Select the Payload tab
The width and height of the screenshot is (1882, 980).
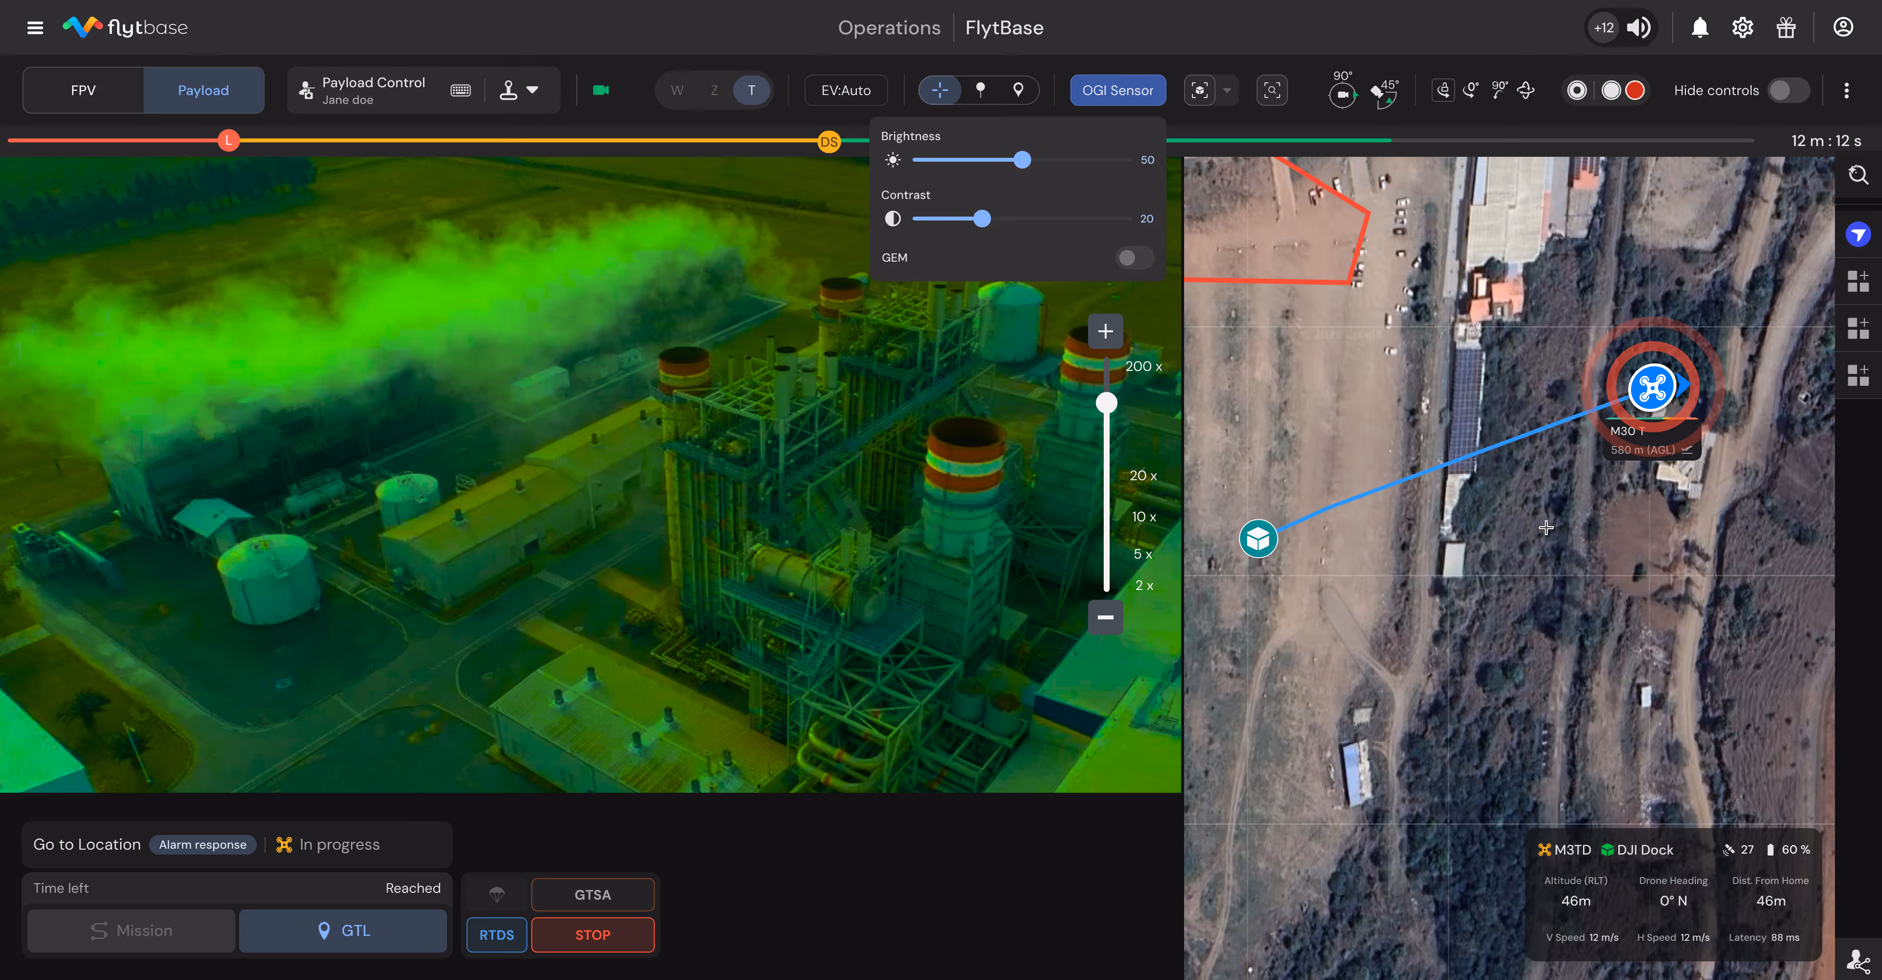click(203, 91)
